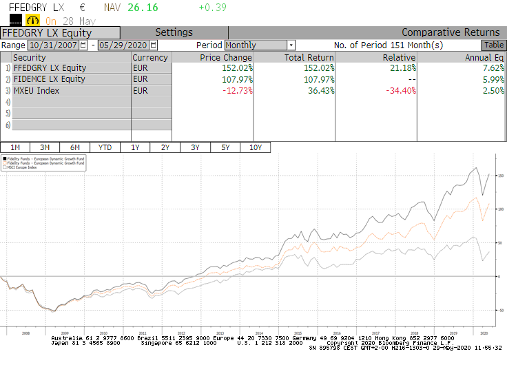507x365 pixels.
Task: Click empty security slot 6 field
Action: (x=72, y=125)
